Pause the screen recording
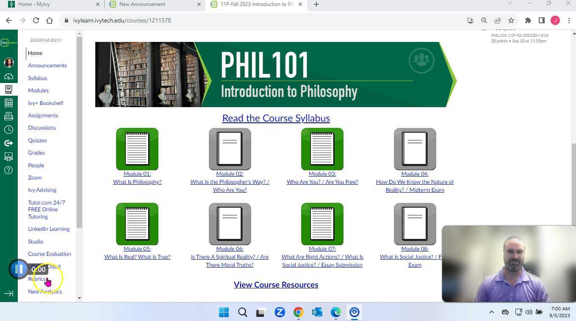The image size is (576, 321). [x=19, y=268]
